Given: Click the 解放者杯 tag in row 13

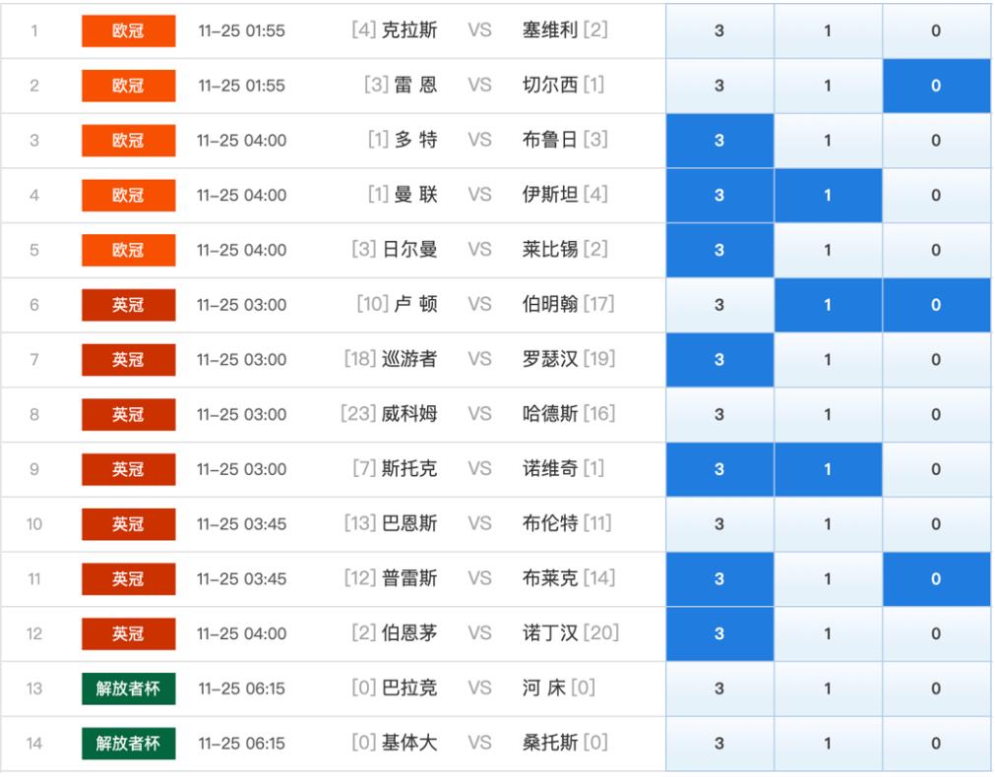Looking at the screenshot, I should [x=129, y=688].
